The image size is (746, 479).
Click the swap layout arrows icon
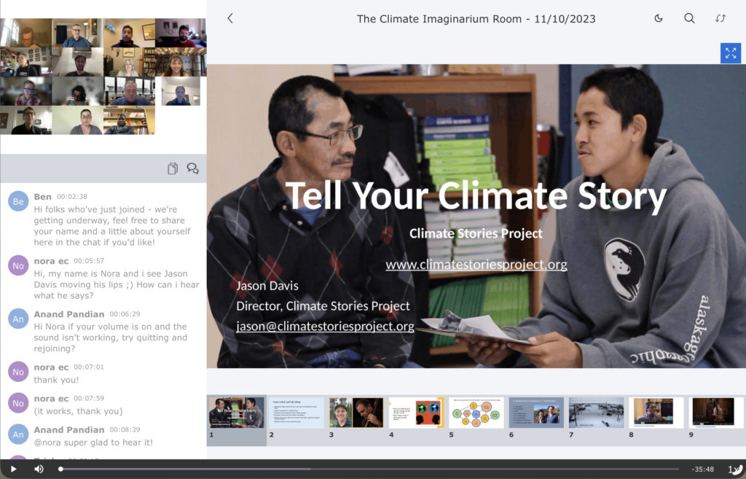tap(721, 18)
